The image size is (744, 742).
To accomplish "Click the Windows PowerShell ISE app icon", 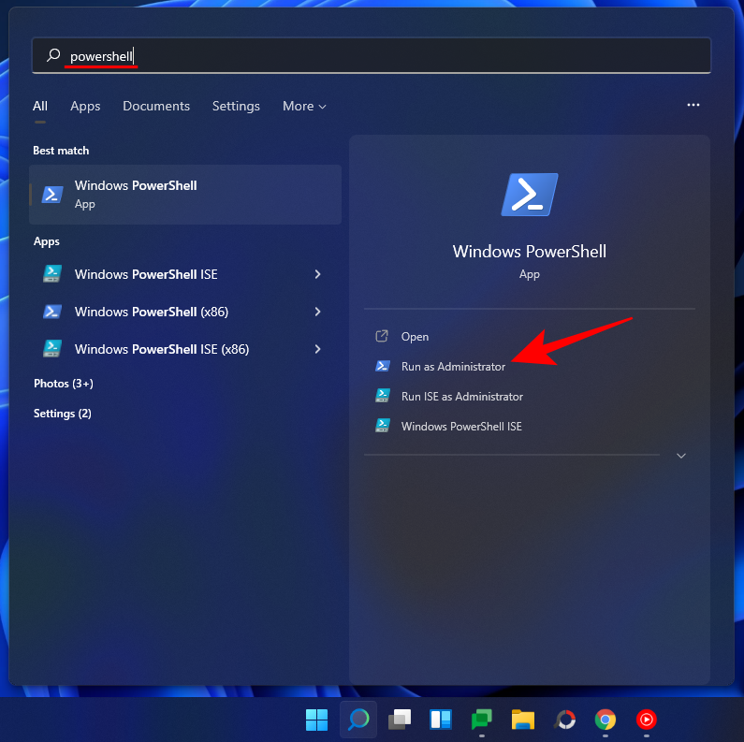I will pos(52,274).
